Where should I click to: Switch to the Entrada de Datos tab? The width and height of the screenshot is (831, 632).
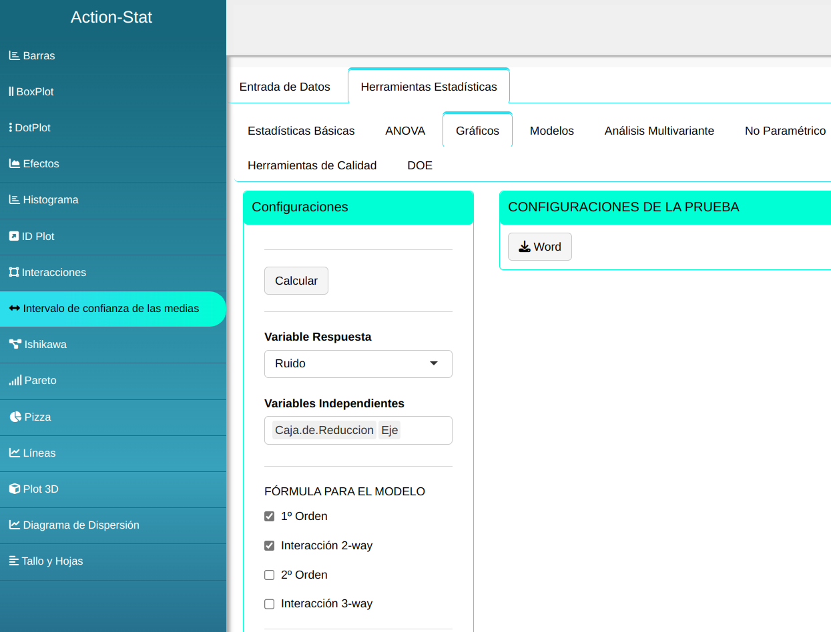(285, 87)
